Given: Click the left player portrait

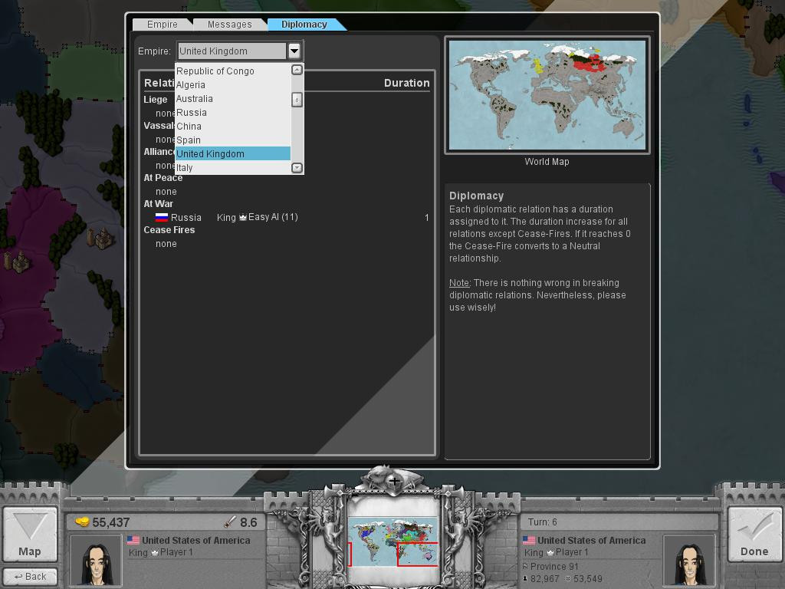Looking at the screenshot, I should click(x=96, y=561).
